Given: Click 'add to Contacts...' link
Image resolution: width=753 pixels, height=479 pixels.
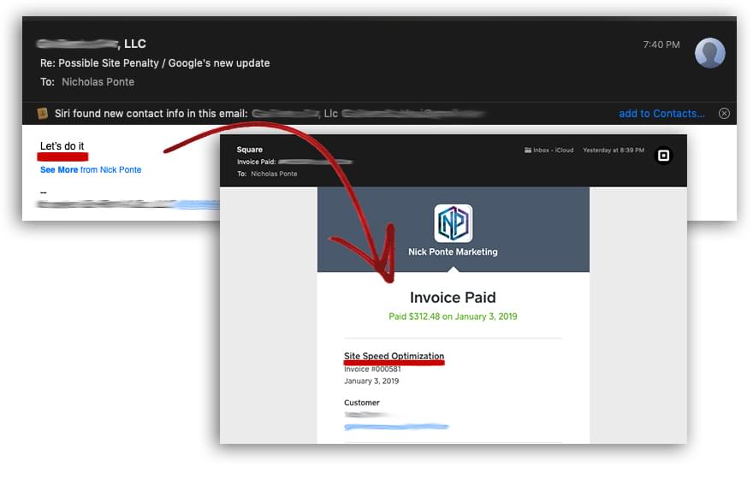Looking at the screenshot, I should pyautogui.click(x=661, y=114).
